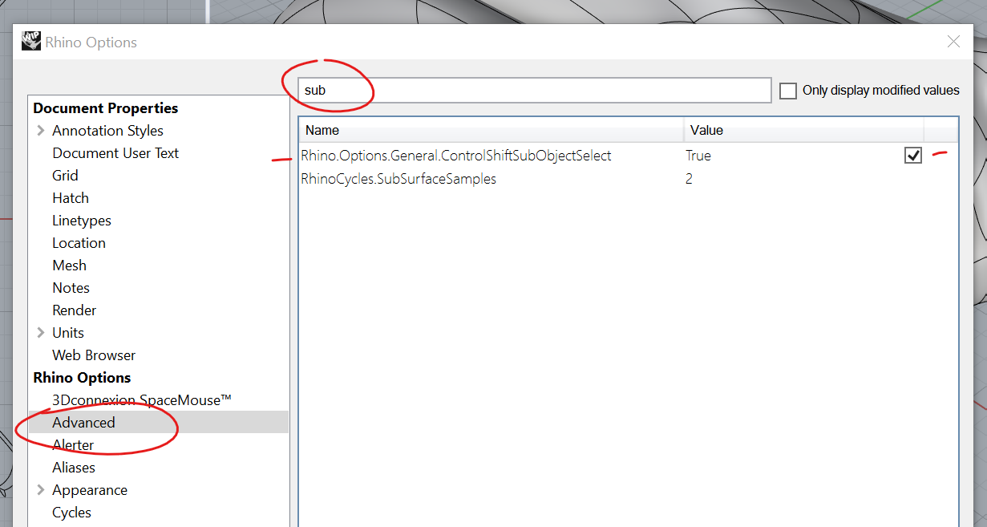Image resolution: width=987 pixels, height=527 pixels.
Task: Select the Grid settings page
Action: click(66, 176)
